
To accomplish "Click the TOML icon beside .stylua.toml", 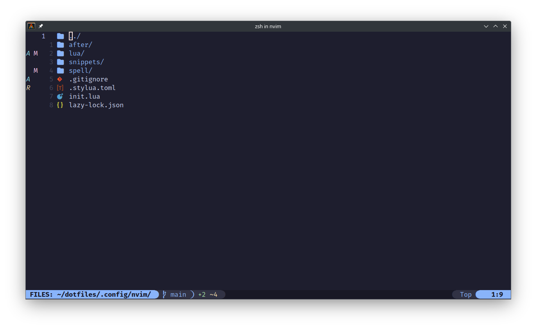I will point(60,88).
